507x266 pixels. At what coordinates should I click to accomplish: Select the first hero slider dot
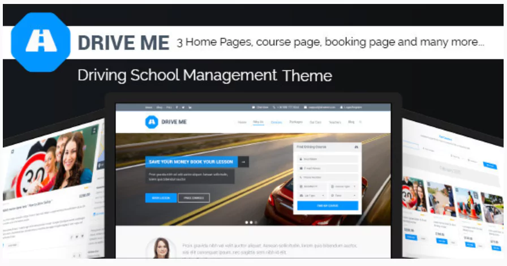click(x=247, y=222)
